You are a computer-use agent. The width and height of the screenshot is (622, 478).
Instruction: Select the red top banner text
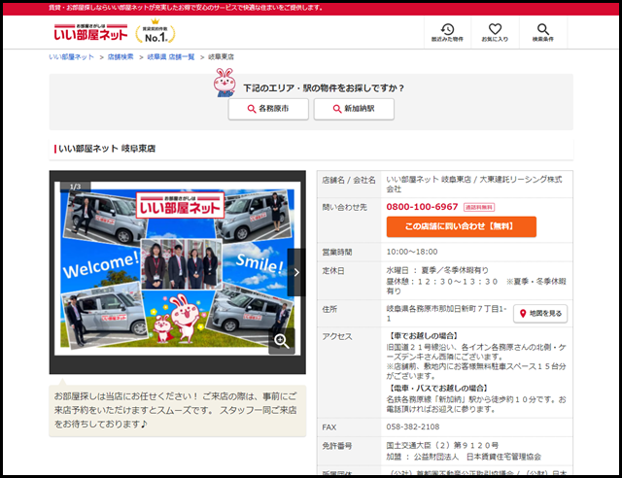(186, 8)
